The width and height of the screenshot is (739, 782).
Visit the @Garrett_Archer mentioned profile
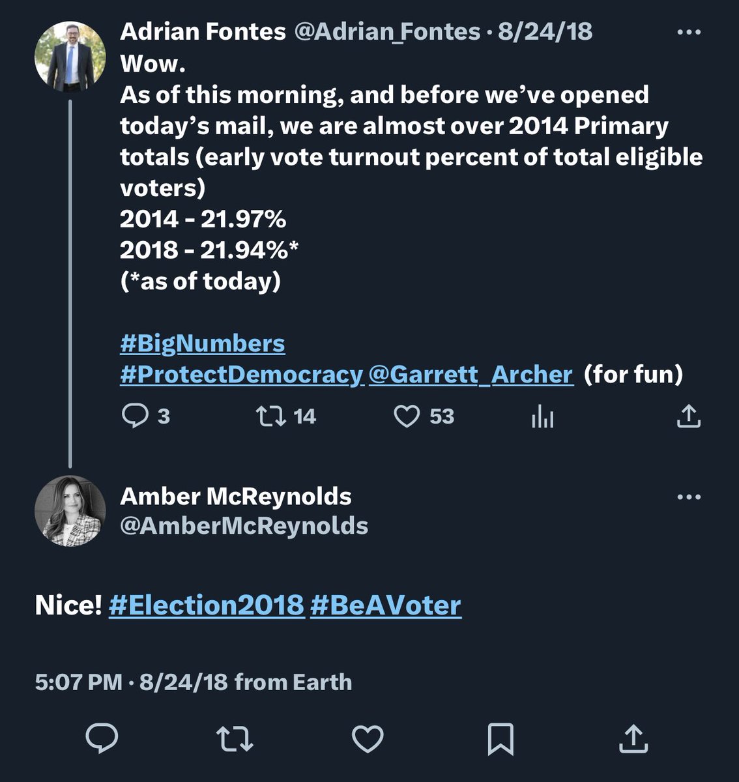tap(471, 375)
